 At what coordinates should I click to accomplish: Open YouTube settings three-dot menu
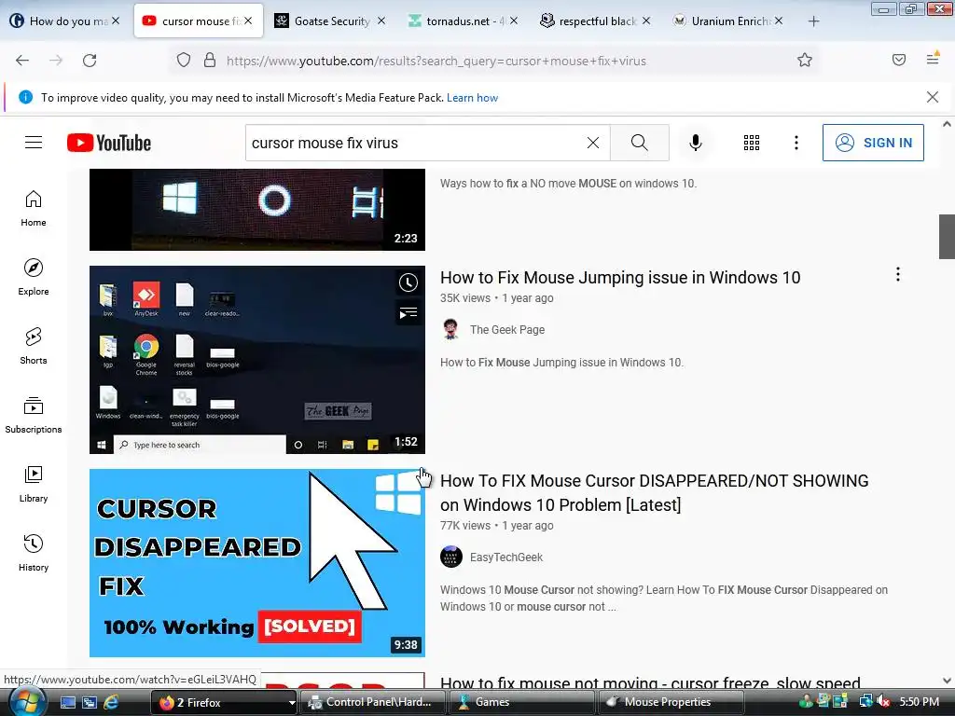[x=796, y=143]
